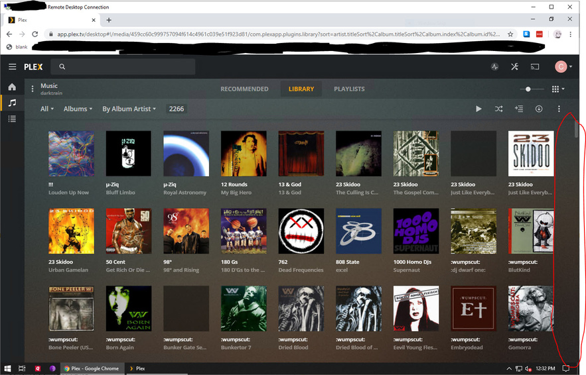Open Dead Frequencies album cover
Viewport: 586px width, 375px height.
301,231
